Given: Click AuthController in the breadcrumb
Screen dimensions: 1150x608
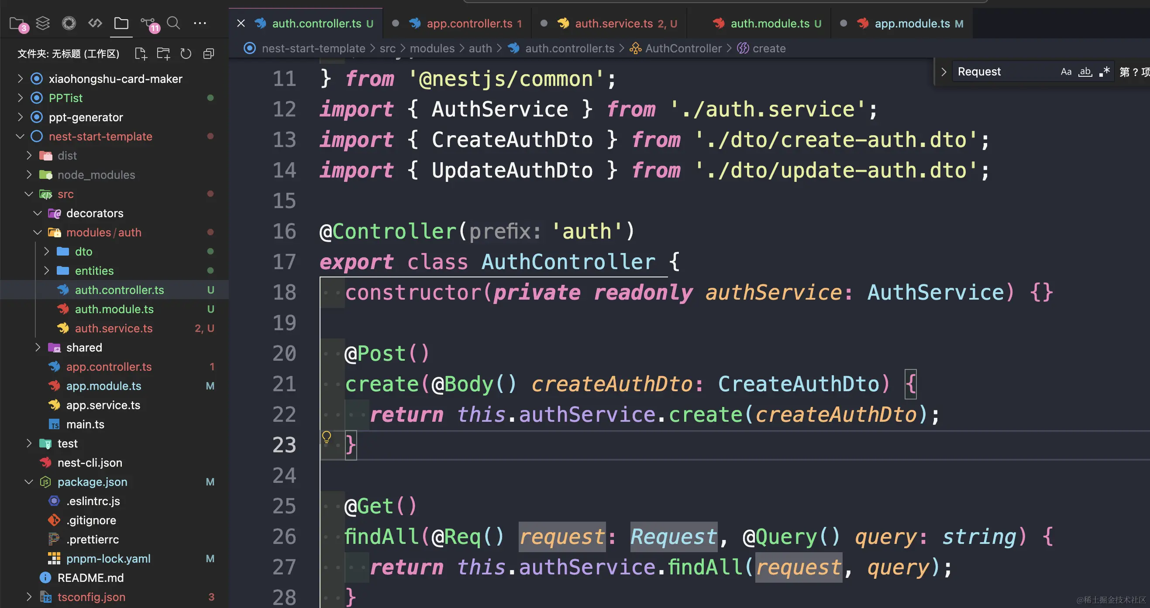Looking at the screenshot, I should coord(683,48).
